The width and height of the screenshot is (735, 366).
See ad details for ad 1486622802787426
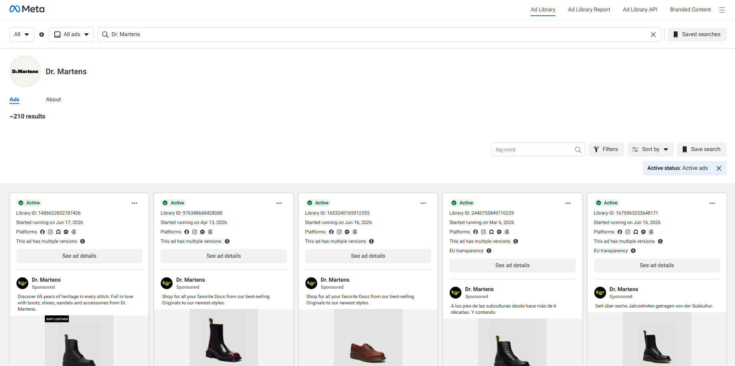click(x=79, y=256)
